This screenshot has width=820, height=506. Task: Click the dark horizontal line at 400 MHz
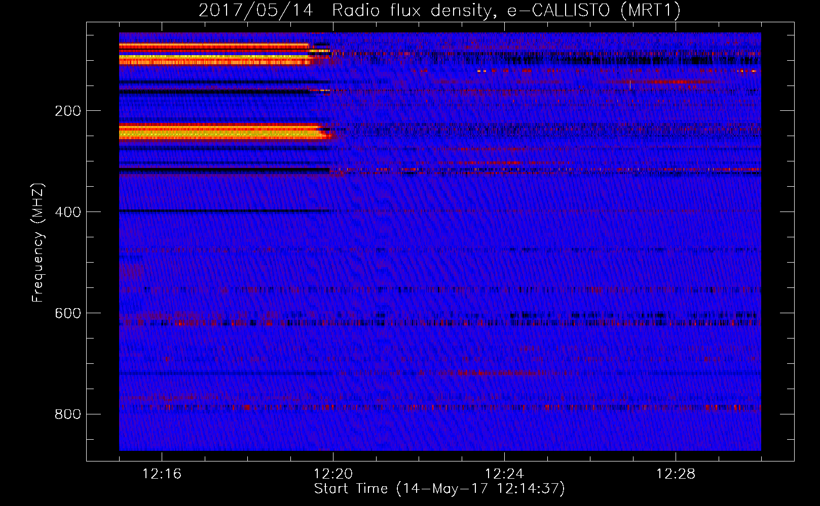[225, 211]
